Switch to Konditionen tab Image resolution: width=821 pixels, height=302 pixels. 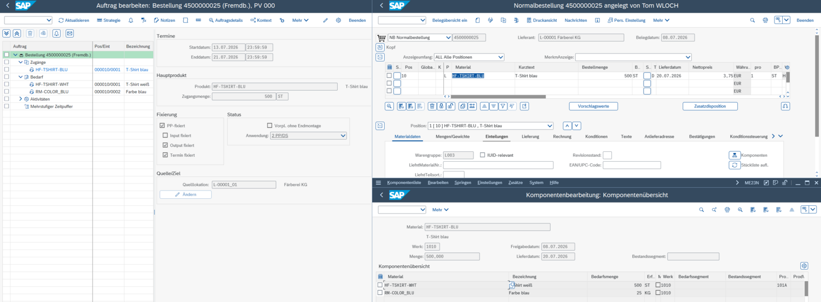[x=597, y=137]
